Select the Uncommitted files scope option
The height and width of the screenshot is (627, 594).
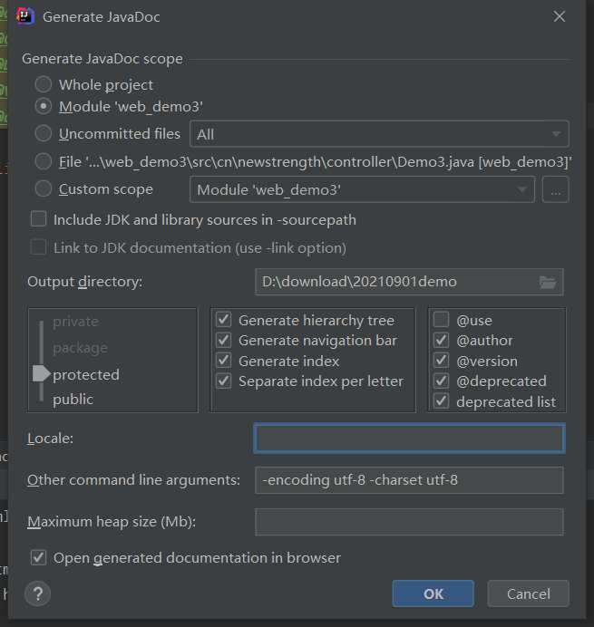tap(43, 133)
